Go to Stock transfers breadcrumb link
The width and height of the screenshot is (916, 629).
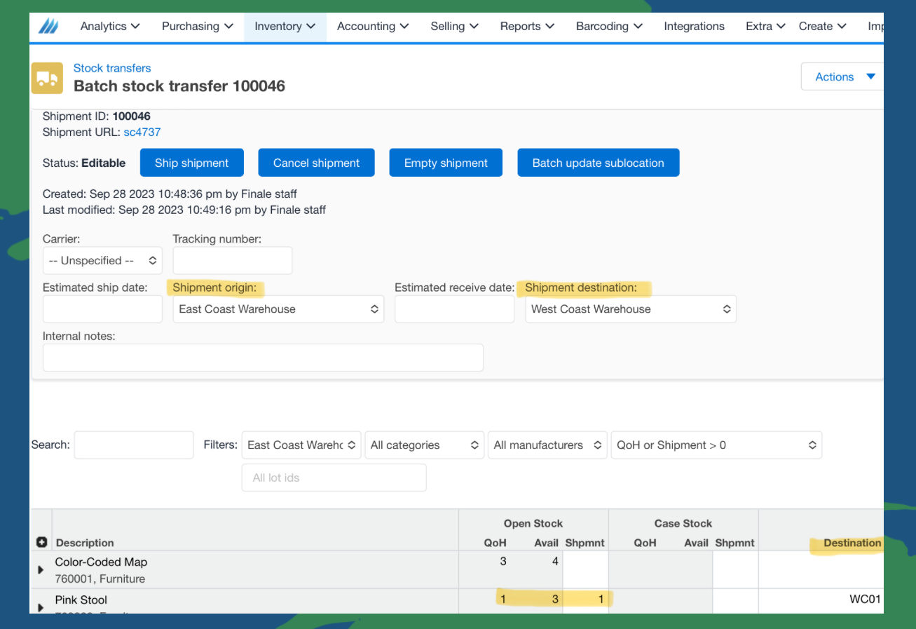point(112,68)
